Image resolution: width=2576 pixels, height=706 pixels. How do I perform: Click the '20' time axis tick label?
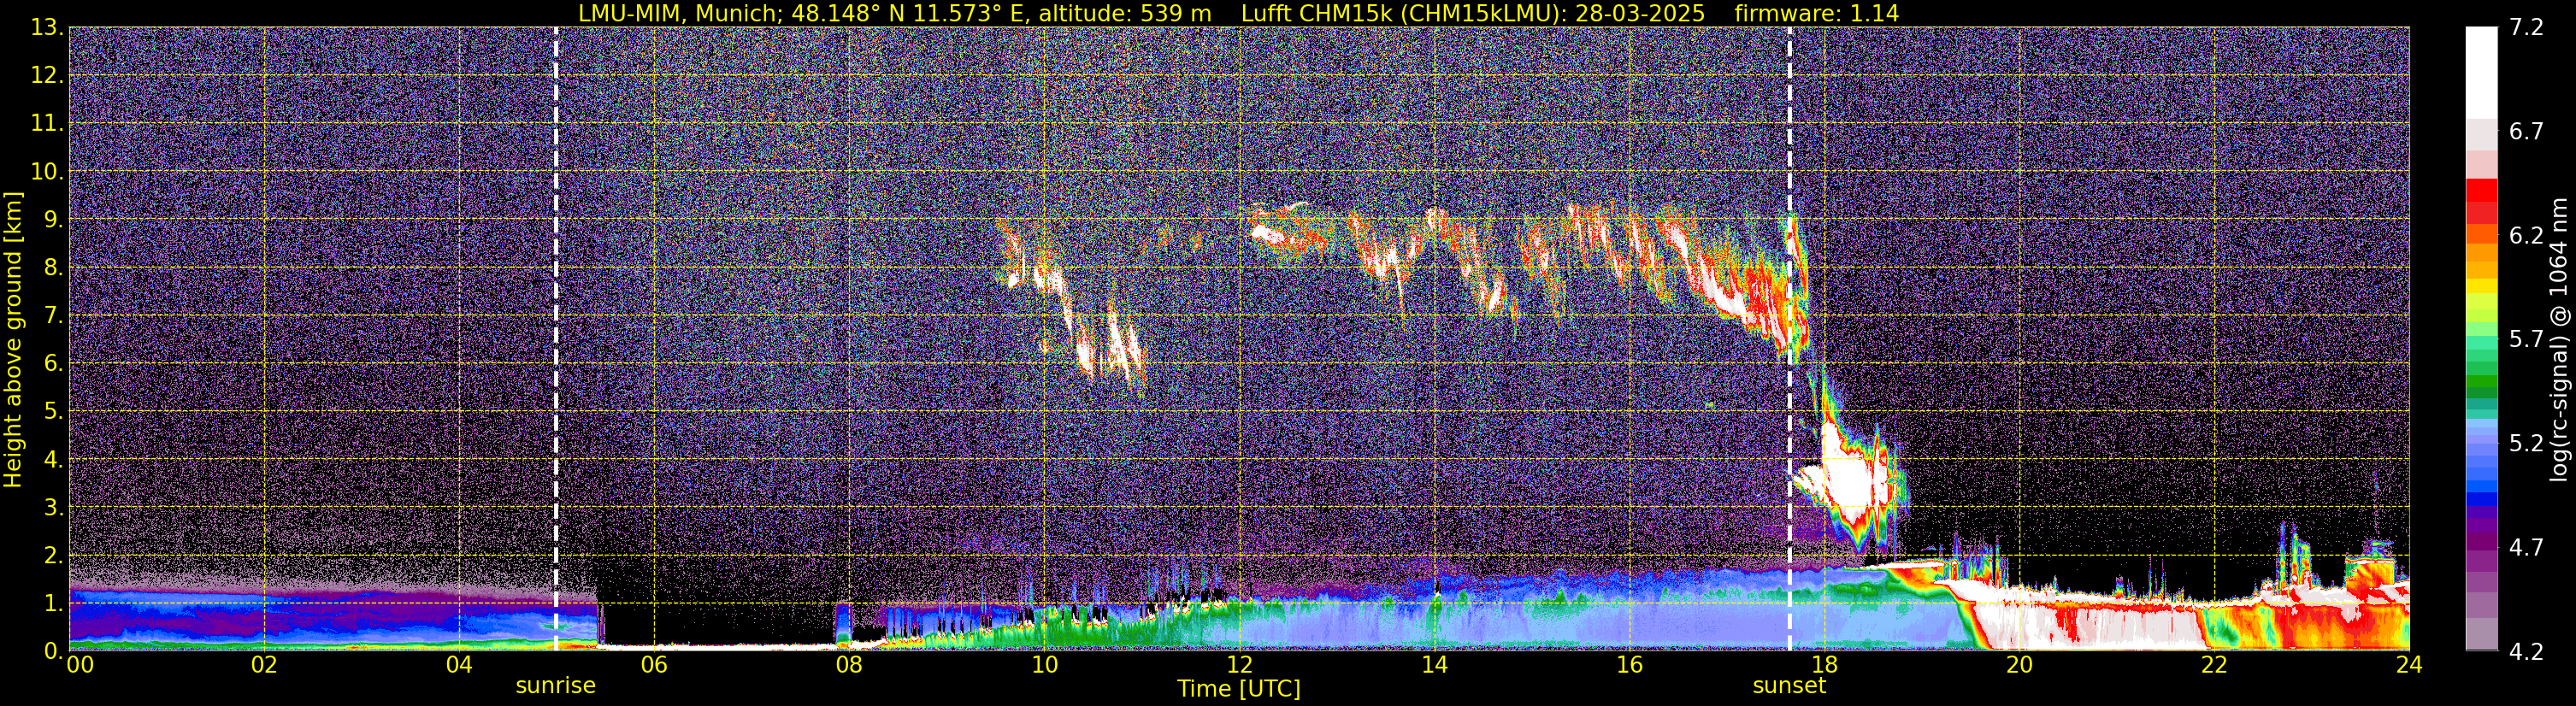tap(2019, 665)
